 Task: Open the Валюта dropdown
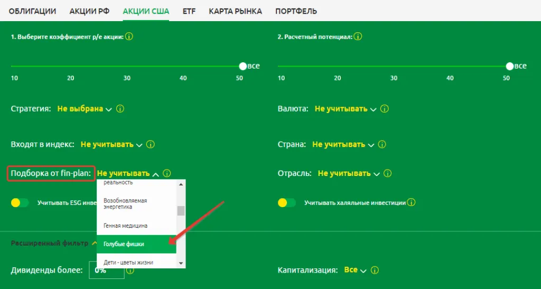tap(346, 109)
